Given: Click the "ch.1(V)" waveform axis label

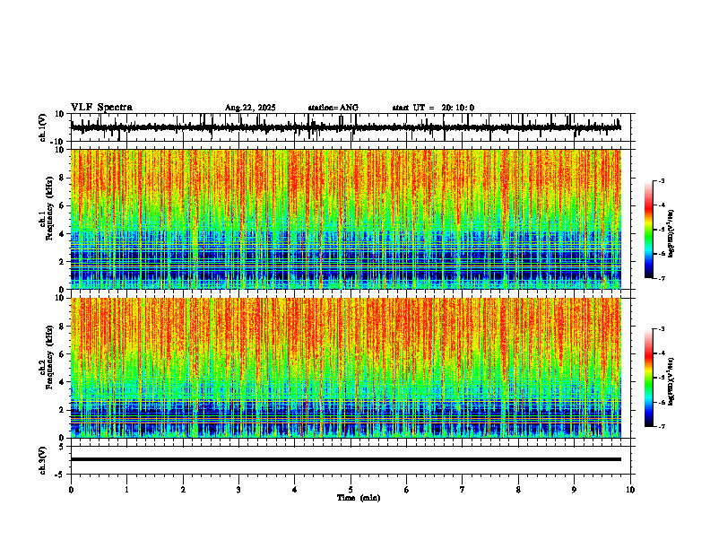Looking at the screenshot, I should click(x=43, y=127).
